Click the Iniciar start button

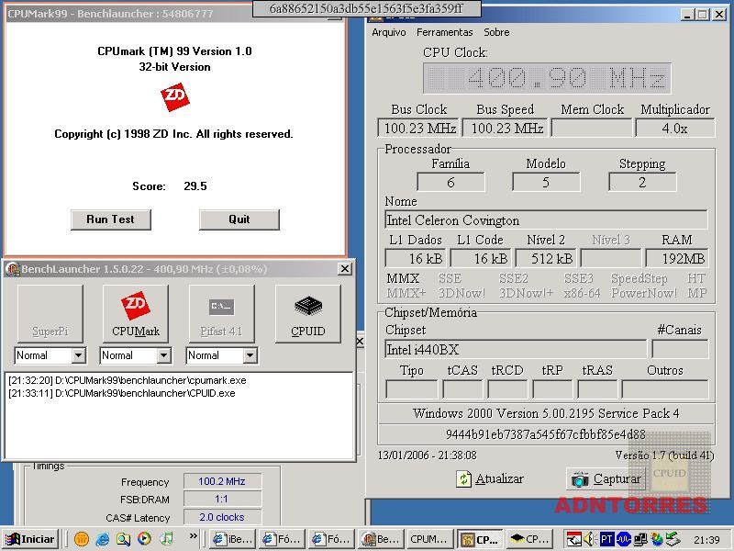coord(29,539)
